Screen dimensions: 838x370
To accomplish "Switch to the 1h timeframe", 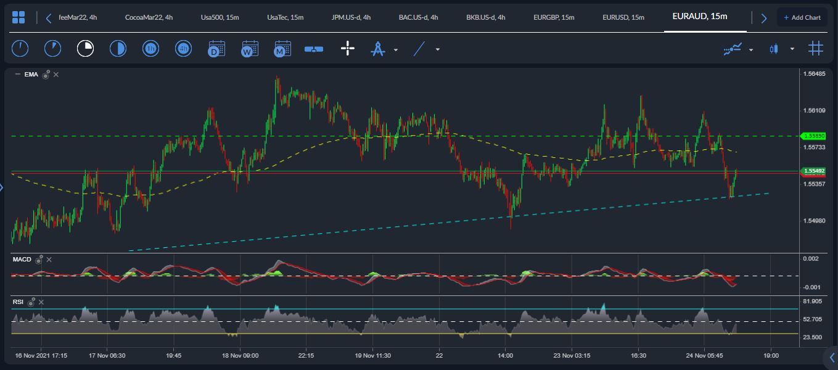I will [x=150, y=48].
